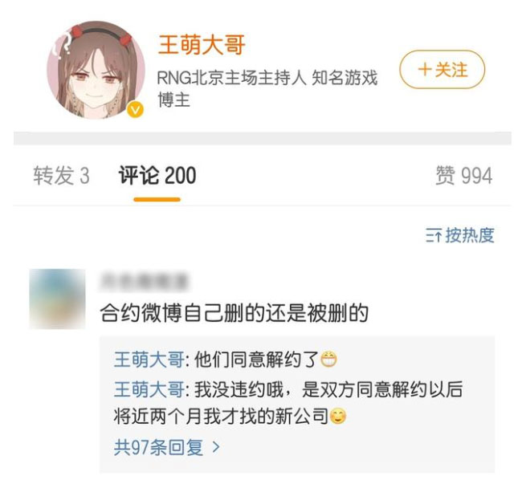
Task: Click the yellow V verification badge
Action: click(x=136, y=110)
